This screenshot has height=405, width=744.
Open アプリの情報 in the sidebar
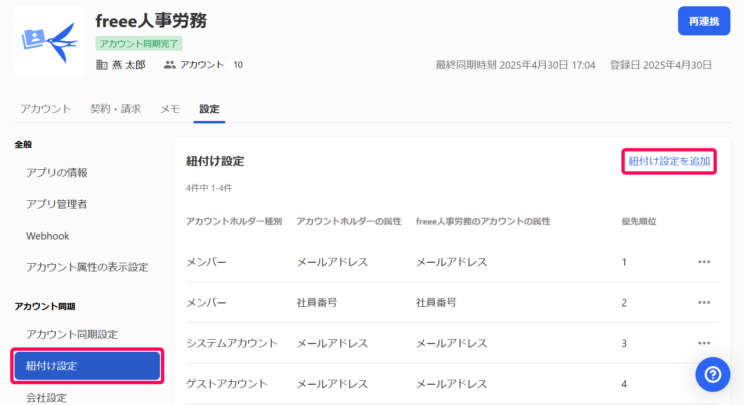point(57,173)
